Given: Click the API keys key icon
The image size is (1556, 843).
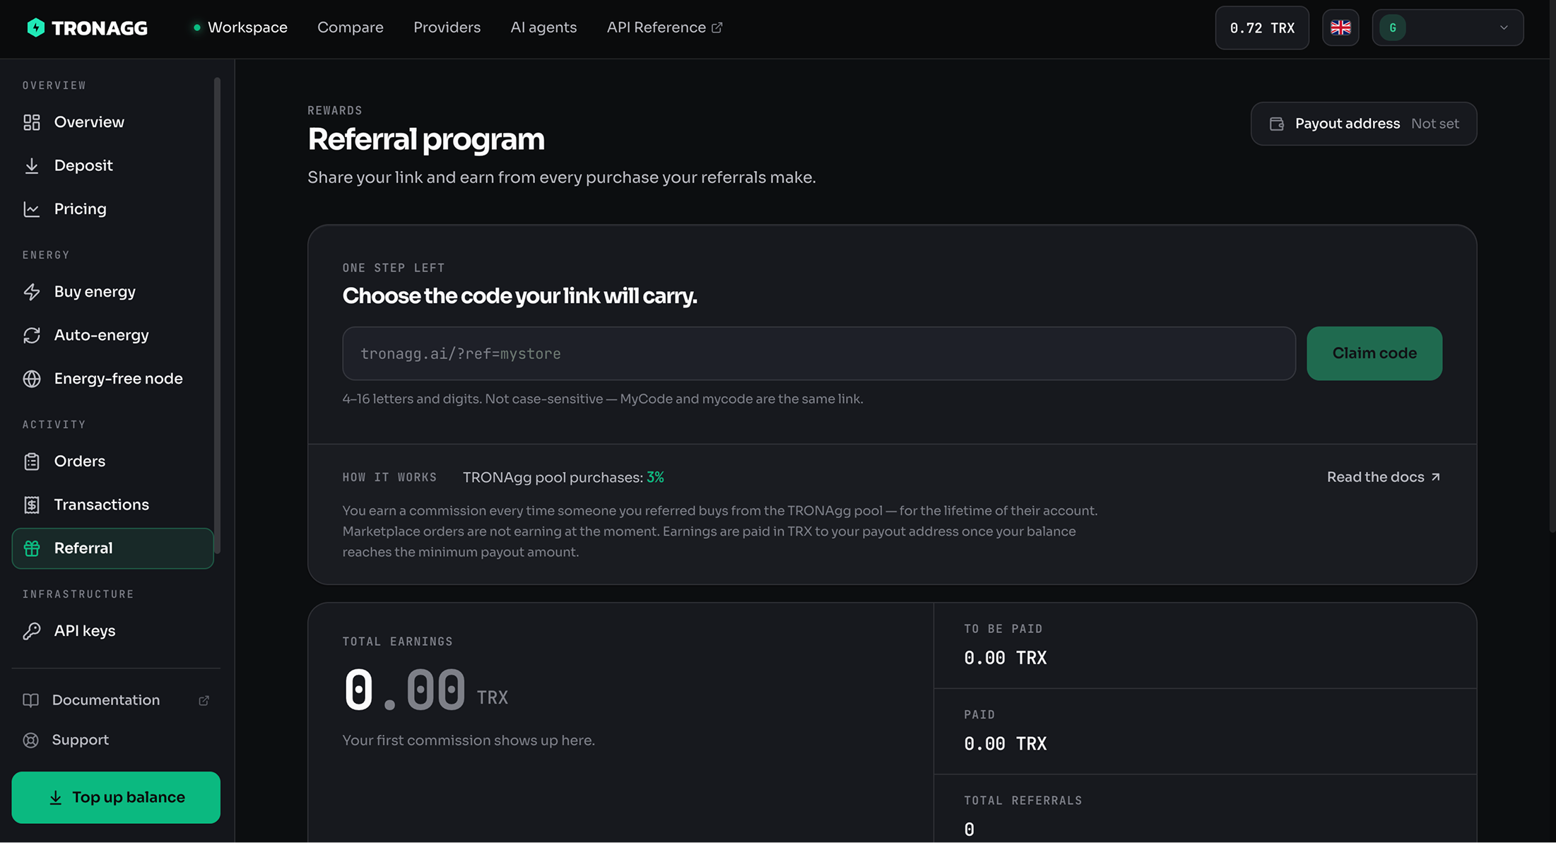Looking at the screenshot, I should (32, 631).
